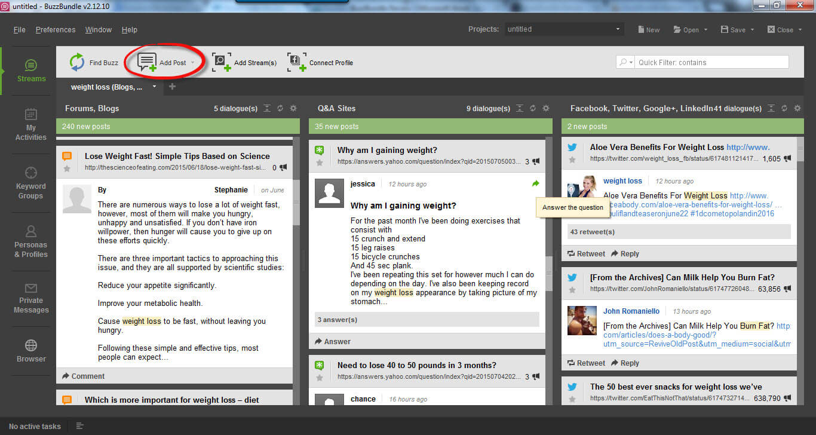Image resolution: width=816 pixels, height=435 pixels.
Task: Expand the Close button dropdown arrow
Action: (x=799, y=30)
